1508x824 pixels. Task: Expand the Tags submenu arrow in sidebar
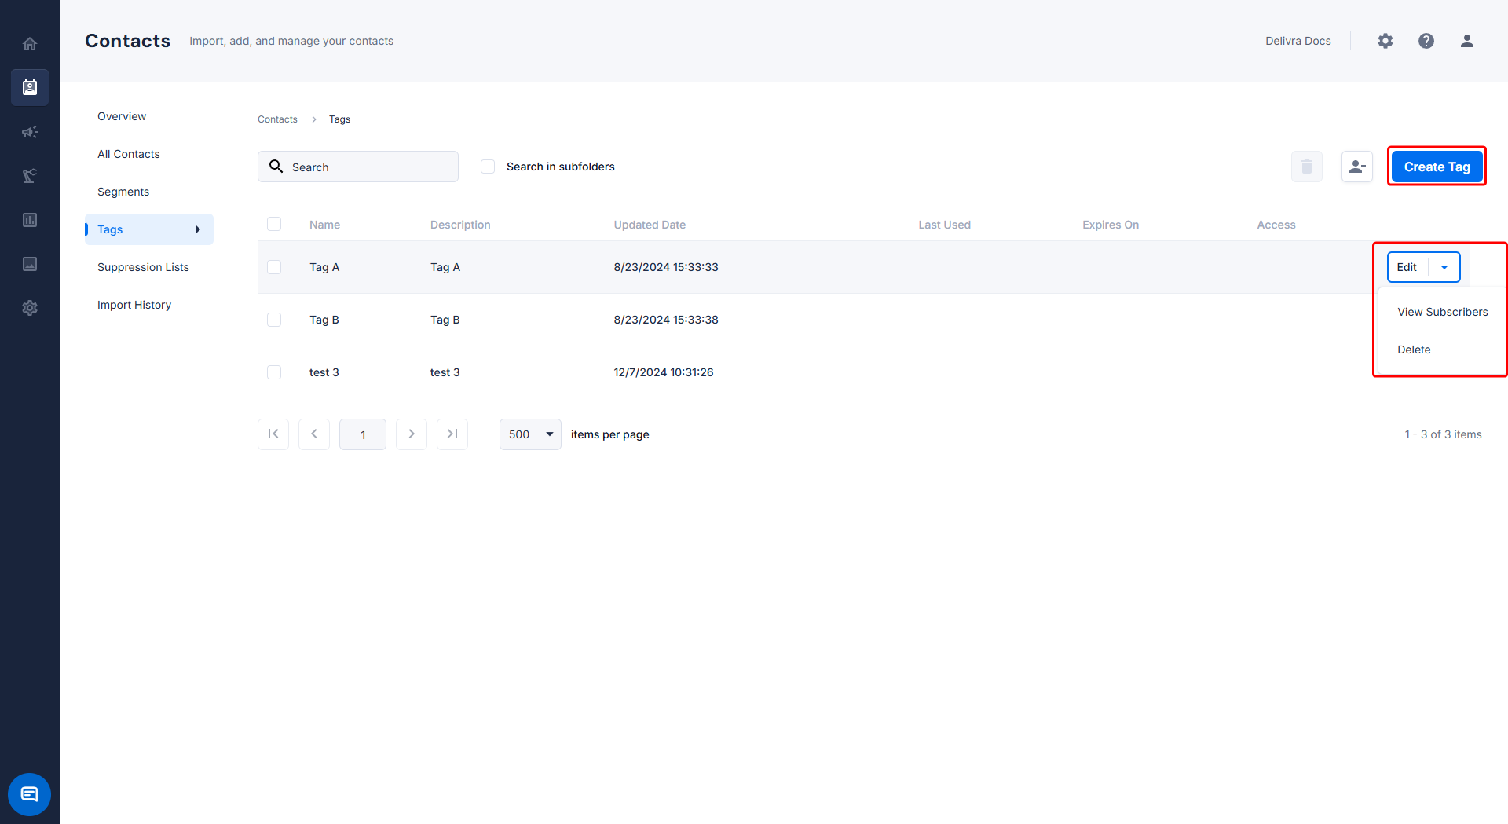click(198, 229)
